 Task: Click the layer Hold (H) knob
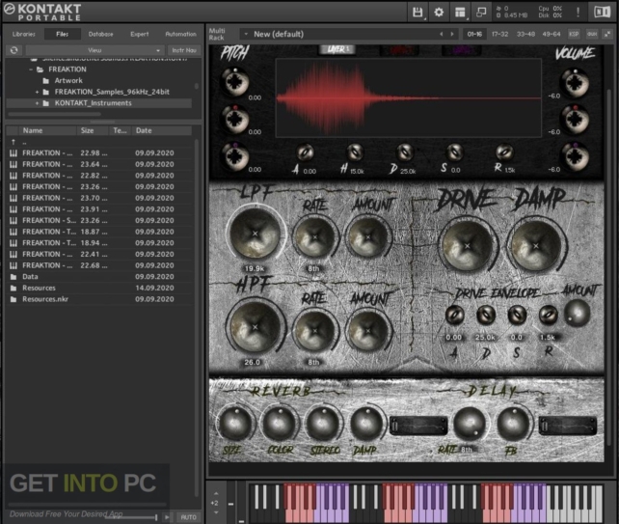click(355, 152)
